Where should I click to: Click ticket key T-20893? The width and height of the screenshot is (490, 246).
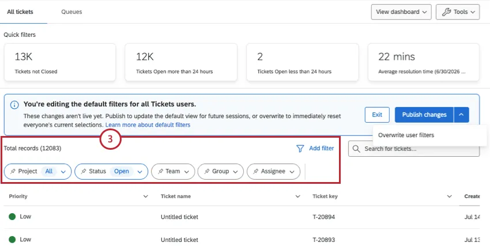point(324,240)
